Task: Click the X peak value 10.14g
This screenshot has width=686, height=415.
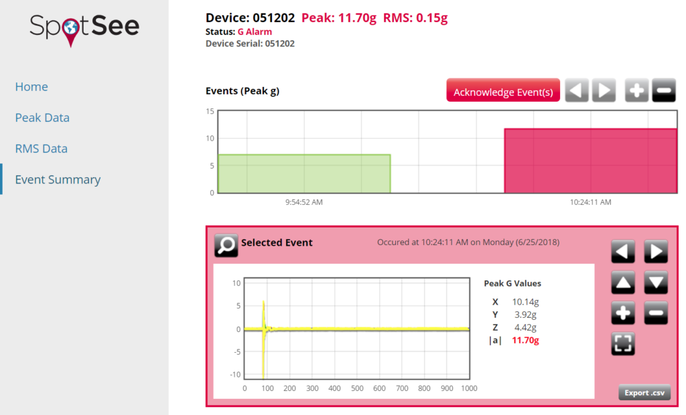Action: click(x=525, y=302)
